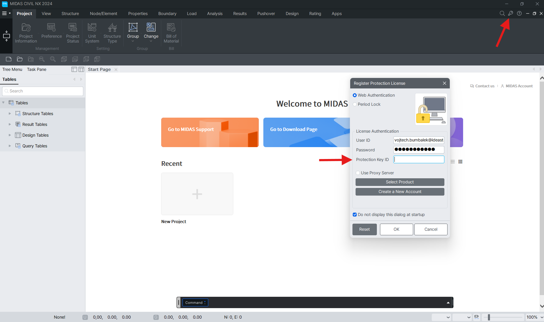Open the Bill of Material tool
Screen dimensions: 544x322
171,33
